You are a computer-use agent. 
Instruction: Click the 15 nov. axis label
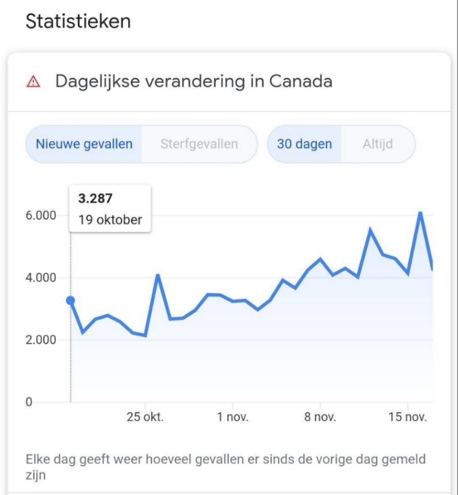(x=408, y=417)
